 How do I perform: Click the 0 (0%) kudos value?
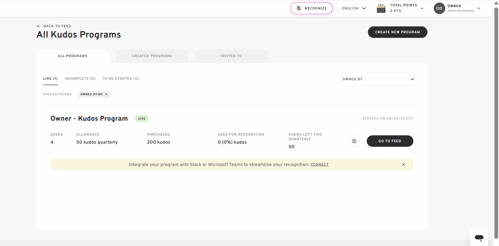pos(232,142)
